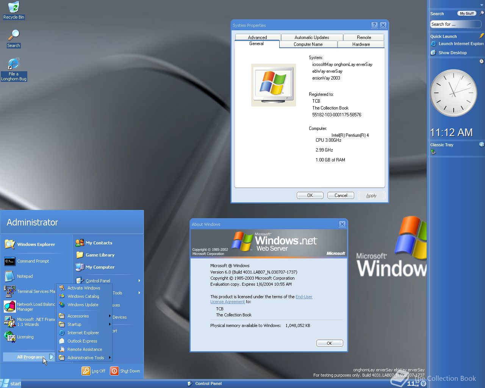
Task: Click the green tray icon under Classic Tray
Action: click(433, 152)
